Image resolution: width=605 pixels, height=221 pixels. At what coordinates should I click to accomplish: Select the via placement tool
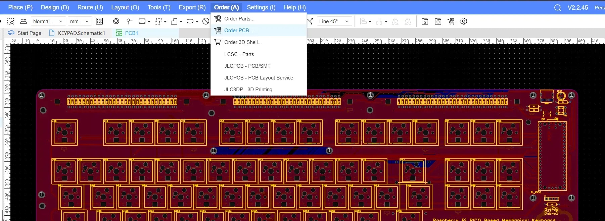pyautogui.click(x=116, y=21)
